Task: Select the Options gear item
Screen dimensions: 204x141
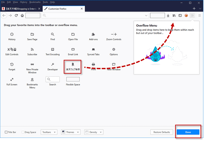Action: click(114, 52)
